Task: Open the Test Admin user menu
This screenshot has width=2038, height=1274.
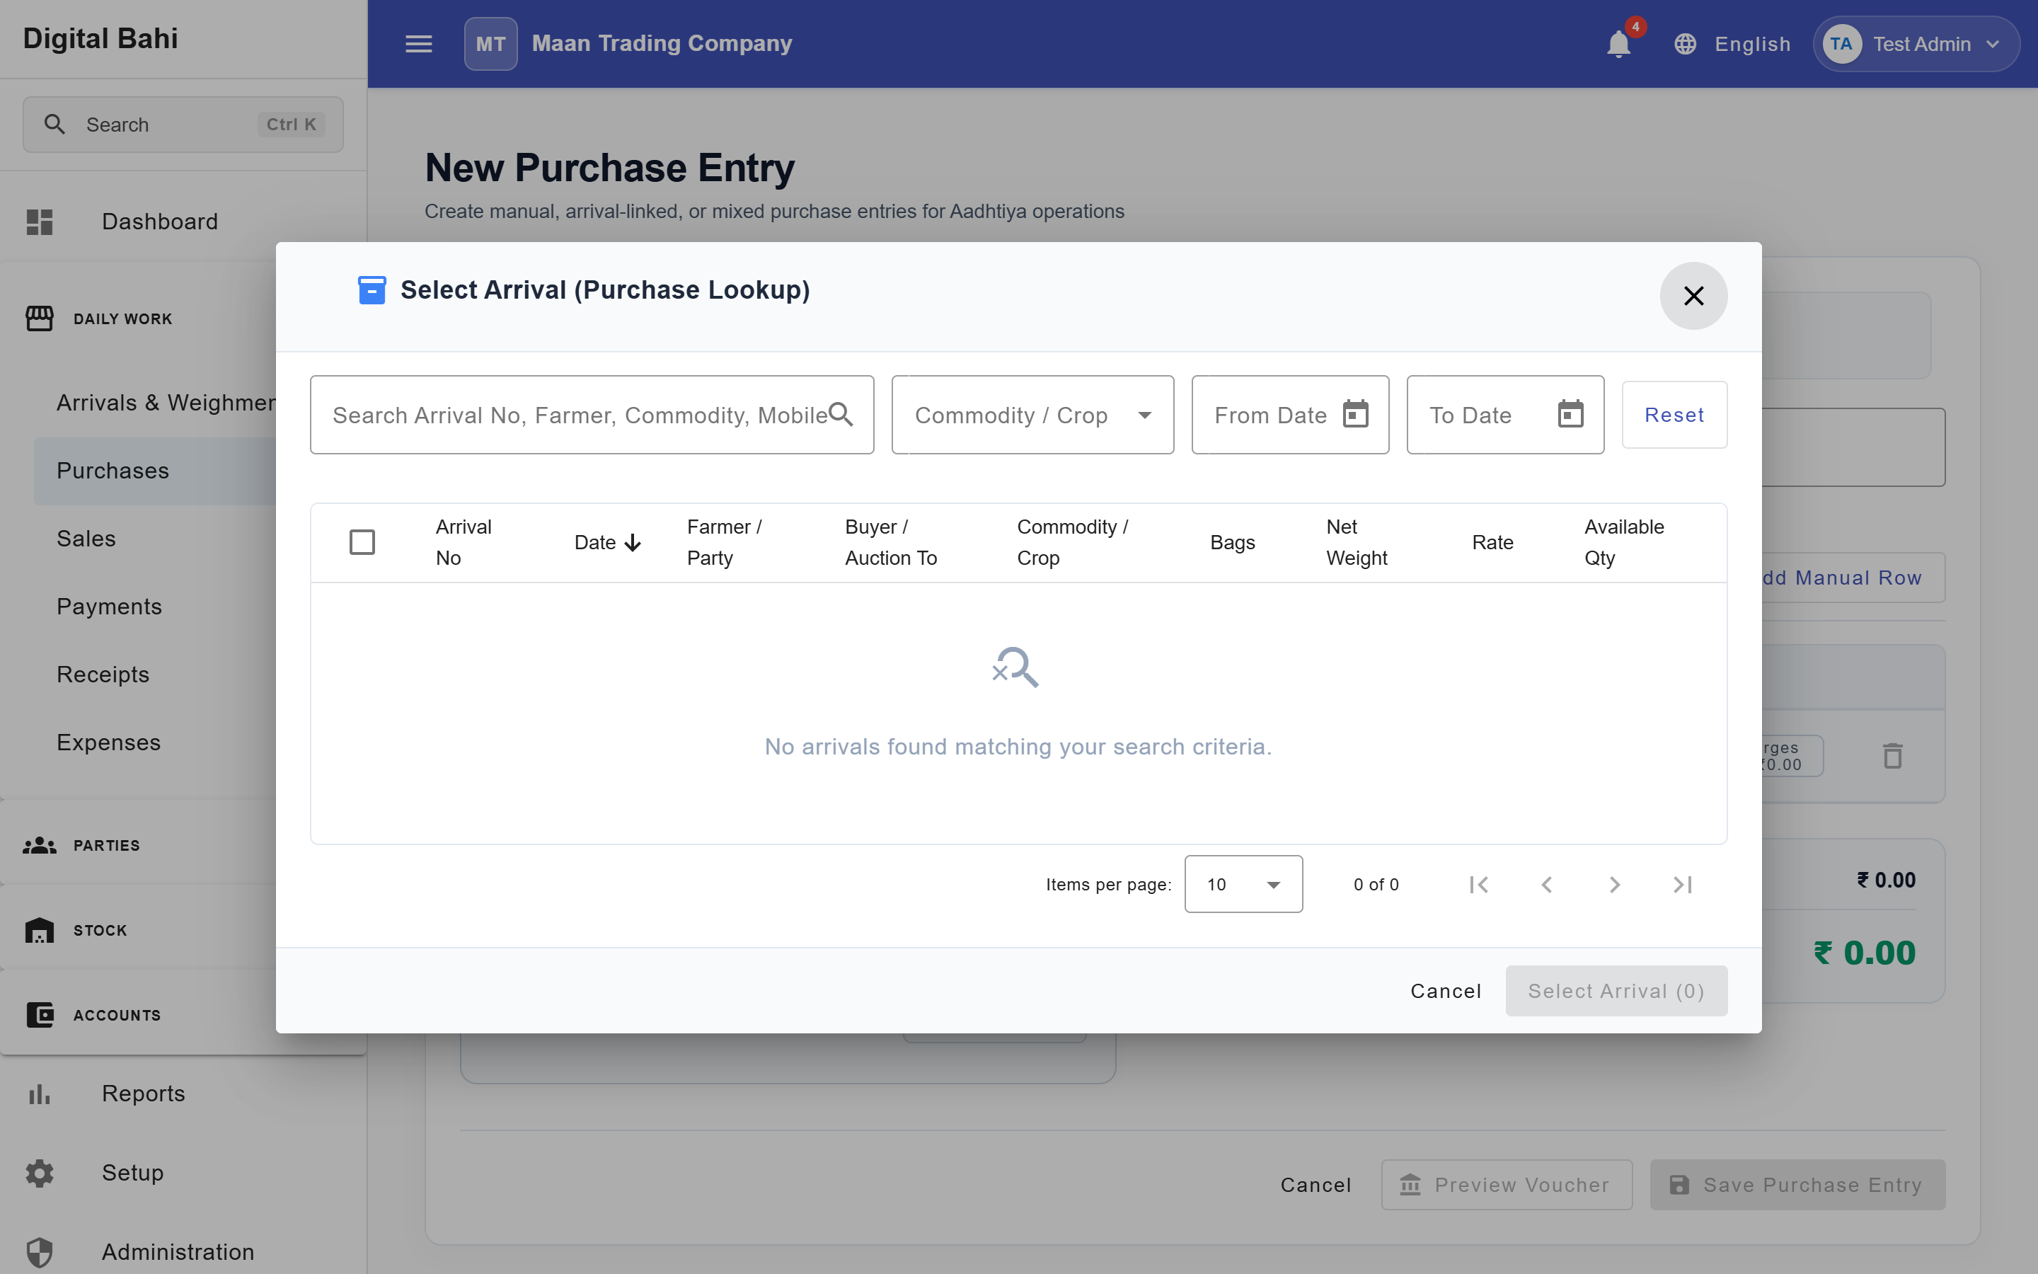Action: tap(1916, 44)
